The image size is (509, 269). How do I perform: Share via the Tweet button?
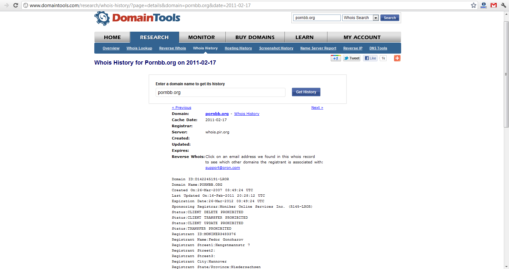tap(352, 58)
